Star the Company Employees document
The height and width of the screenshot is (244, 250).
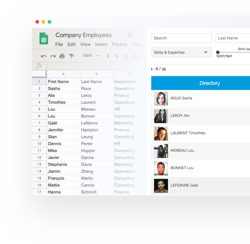point(121,35)
